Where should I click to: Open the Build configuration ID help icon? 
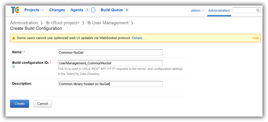[13, 67]
